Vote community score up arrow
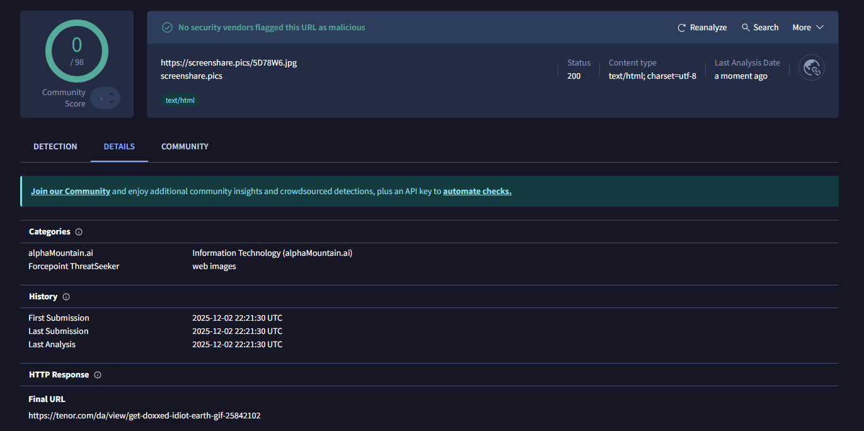The height and width of the screenshot is (431, 864). point(112,94)
